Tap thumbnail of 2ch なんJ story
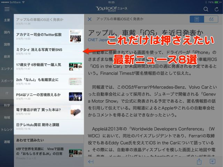Viewport: 223px width, 167px height. click(76, 81)
